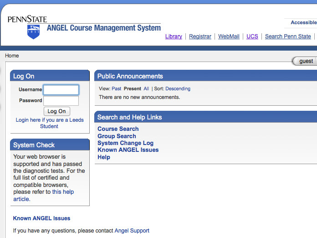Viewport: 317px width, 238px height.
Task: Focus the Username input field
Action: coord(61,90)
